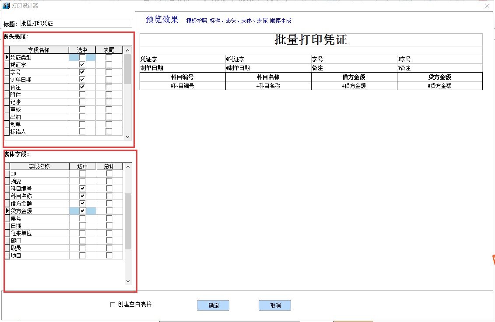
Task: Select the 摘要 field name row
Action: point(39,181)
